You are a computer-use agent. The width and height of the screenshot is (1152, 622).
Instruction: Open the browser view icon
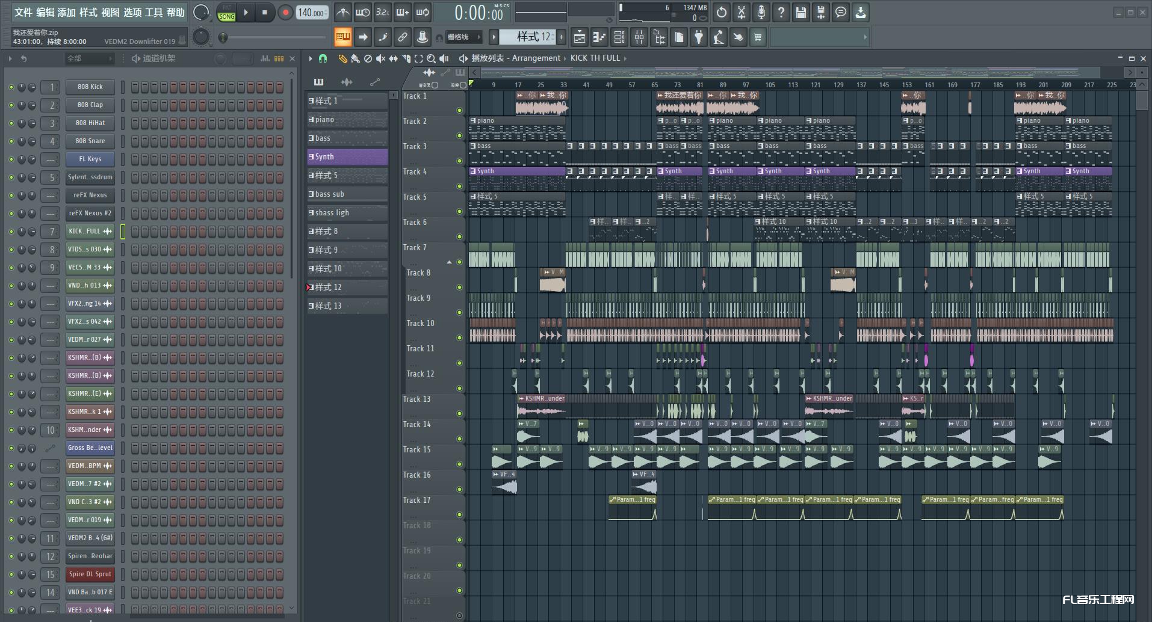[658, 37]
